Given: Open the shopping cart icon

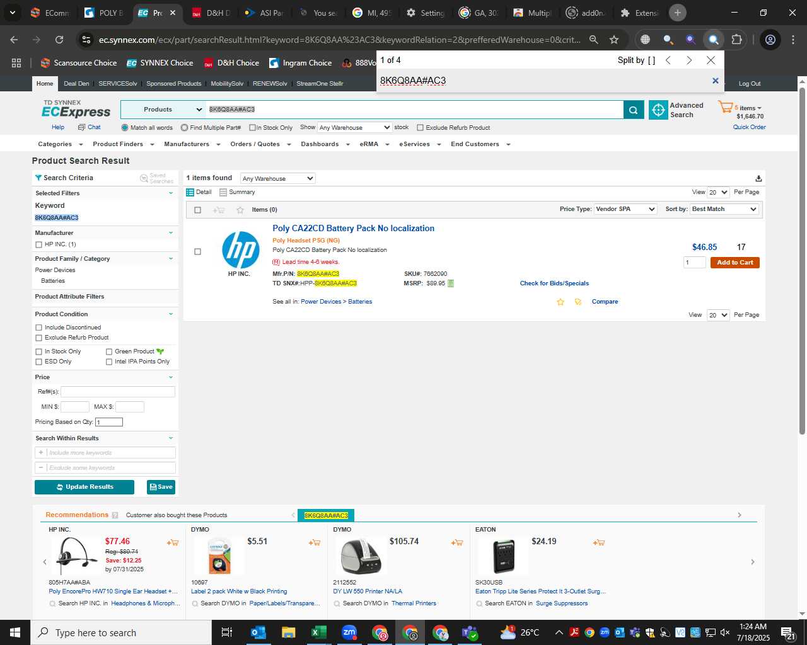Looking at the screenshot, I should point(725,107).
